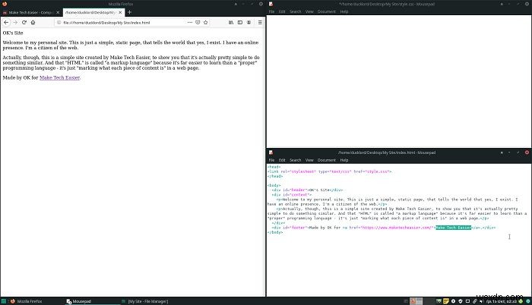Open View menu in index.html Mousepad
Viewport: 532px width, 305px height.
(x=309, y=160)
